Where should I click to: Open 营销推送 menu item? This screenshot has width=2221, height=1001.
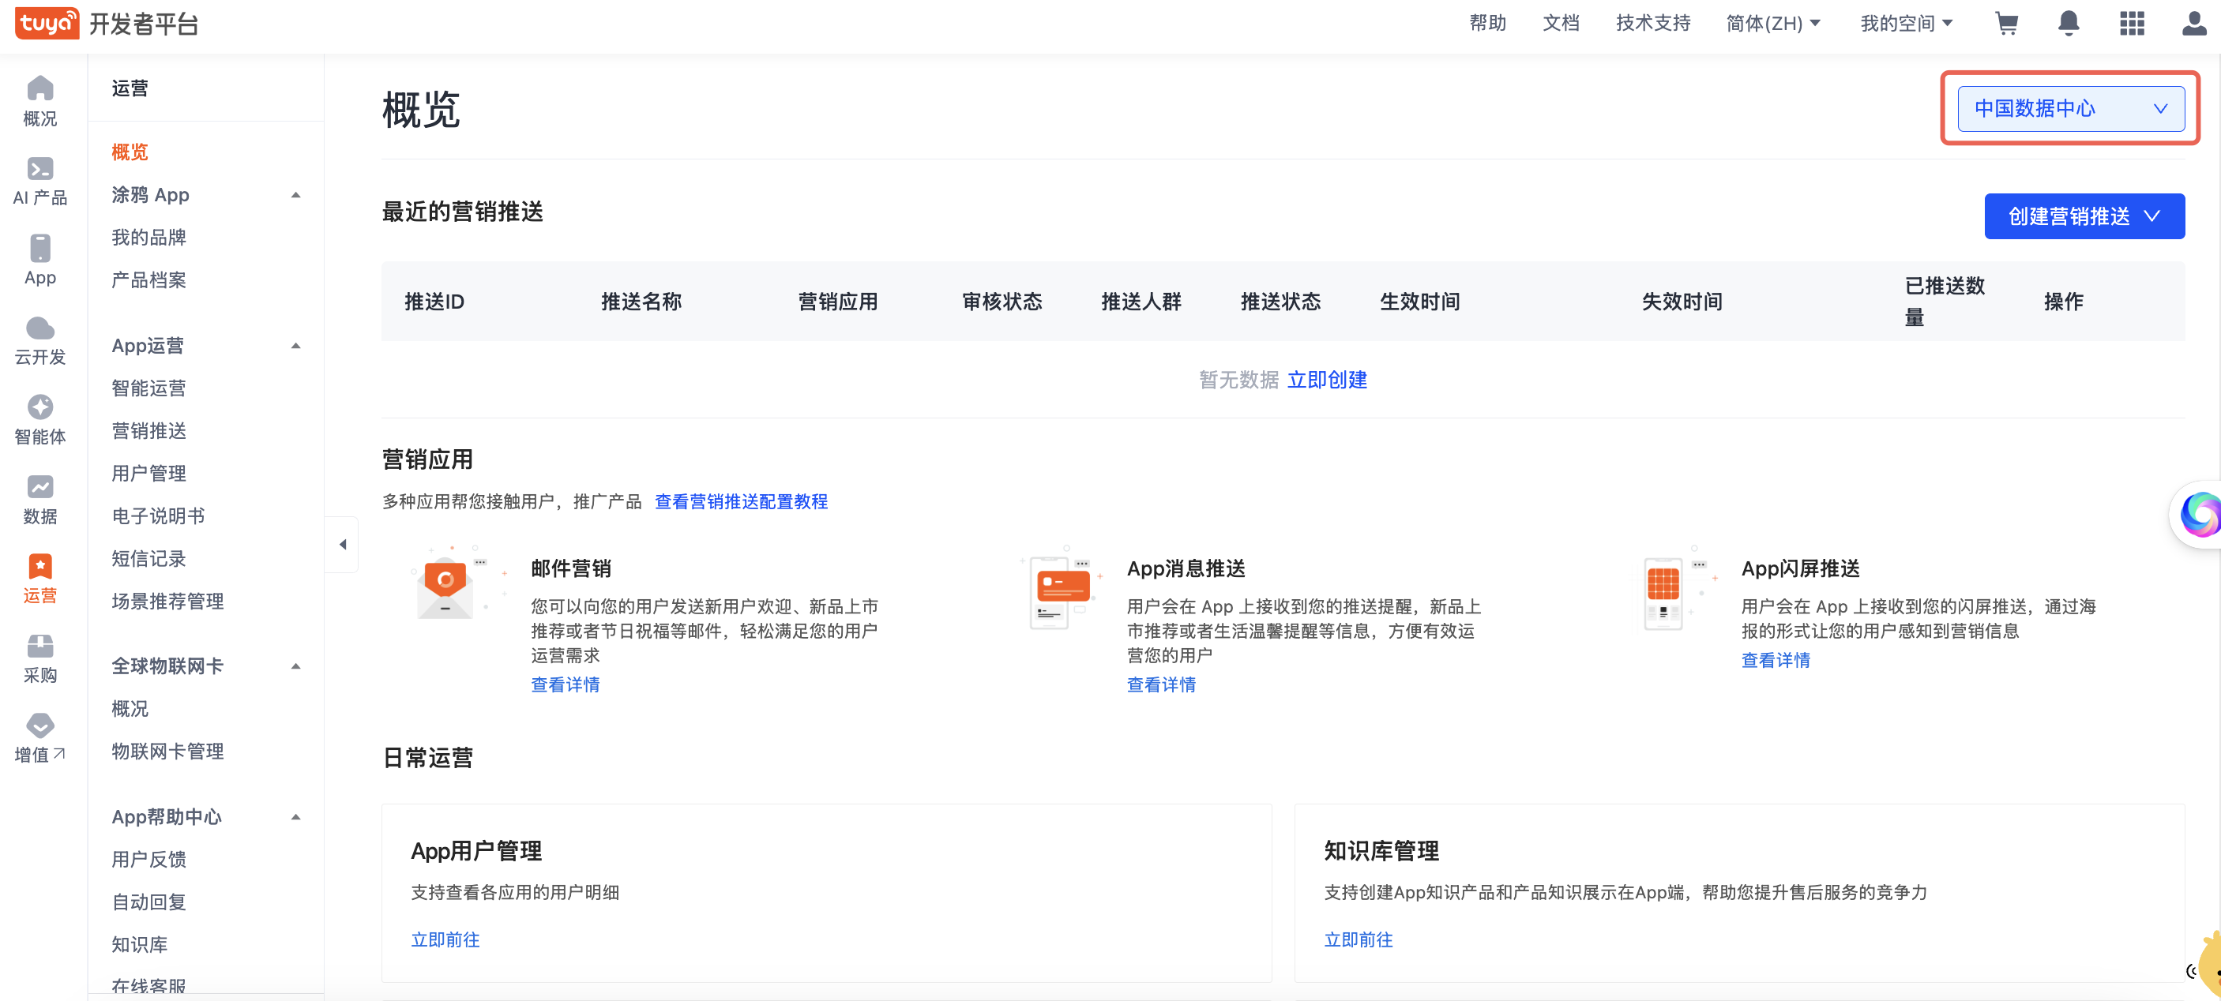tap(148, 431)
